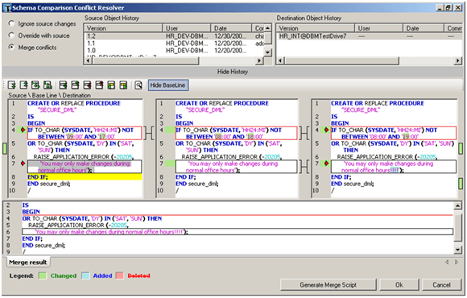Click sixth toolbar icon with green up arrow

(x=75, y=85)
